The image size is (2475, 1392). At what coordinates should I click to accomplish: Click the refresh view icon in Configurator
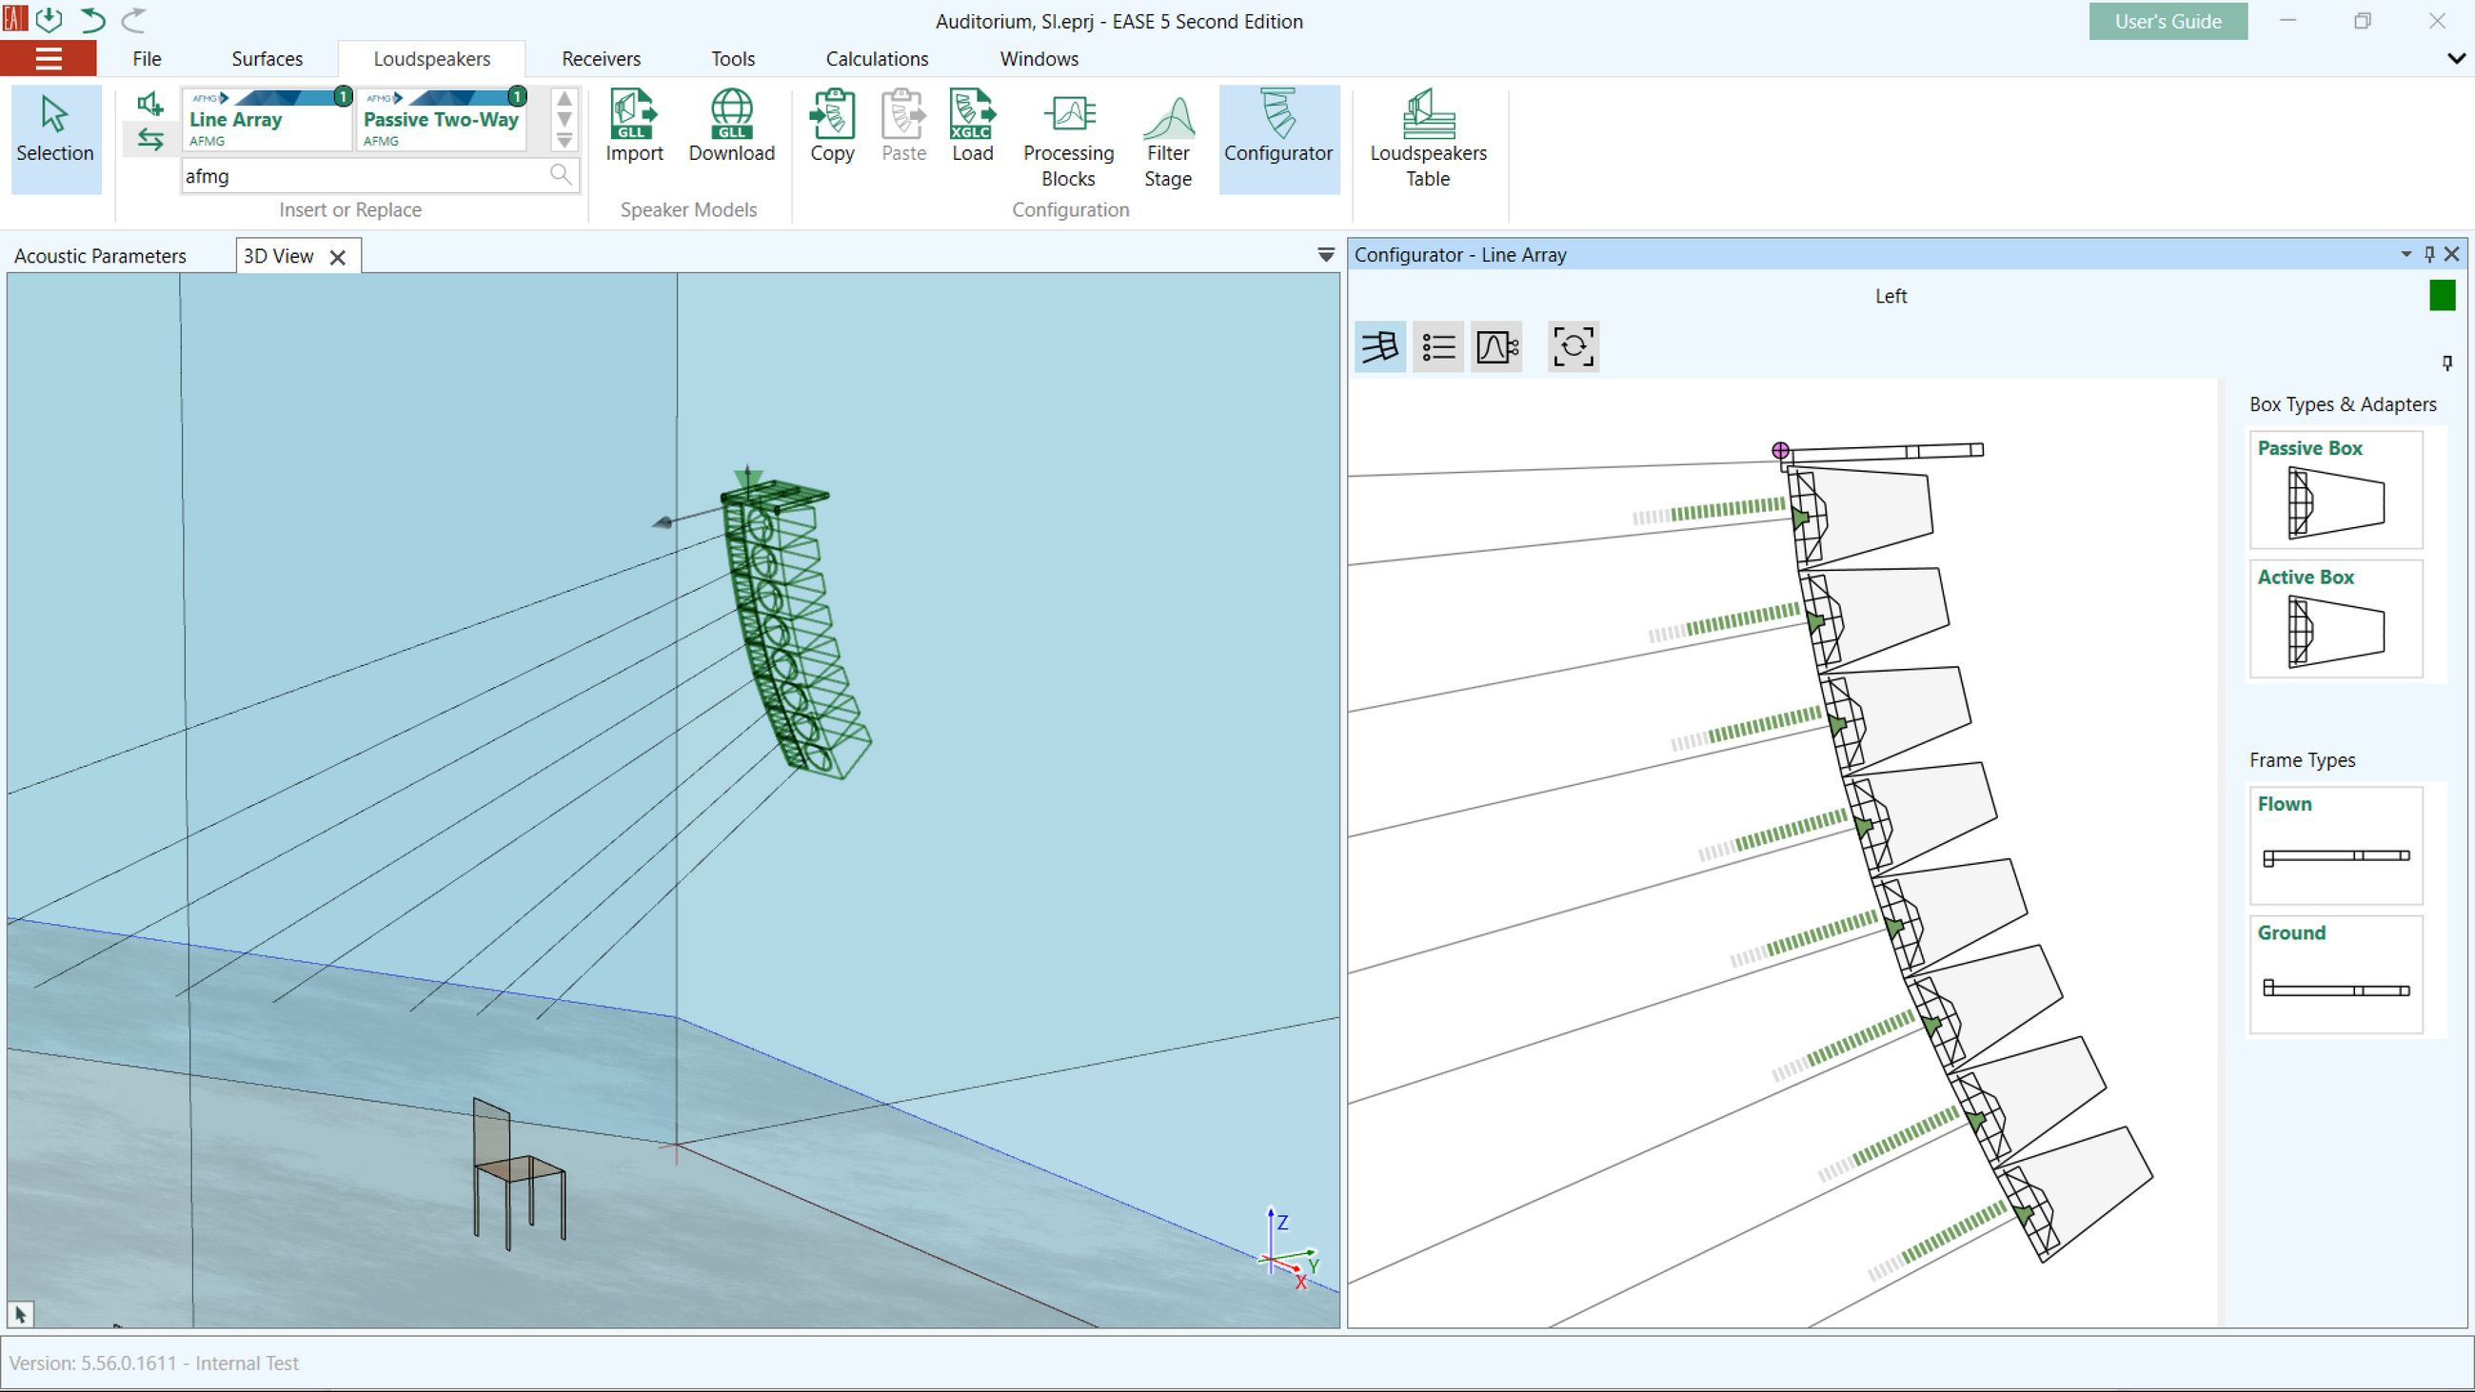[1573, 346]
